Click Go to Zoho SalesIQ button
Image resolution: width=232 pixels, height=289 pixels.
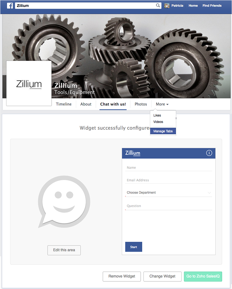pos(203,276)
